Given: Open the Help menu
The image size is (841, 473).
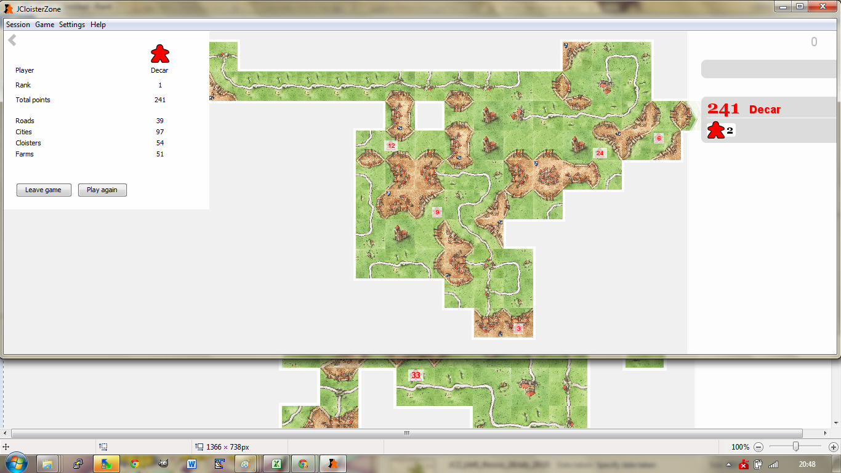Looking at the screenshot, I should tap(98, 25).
